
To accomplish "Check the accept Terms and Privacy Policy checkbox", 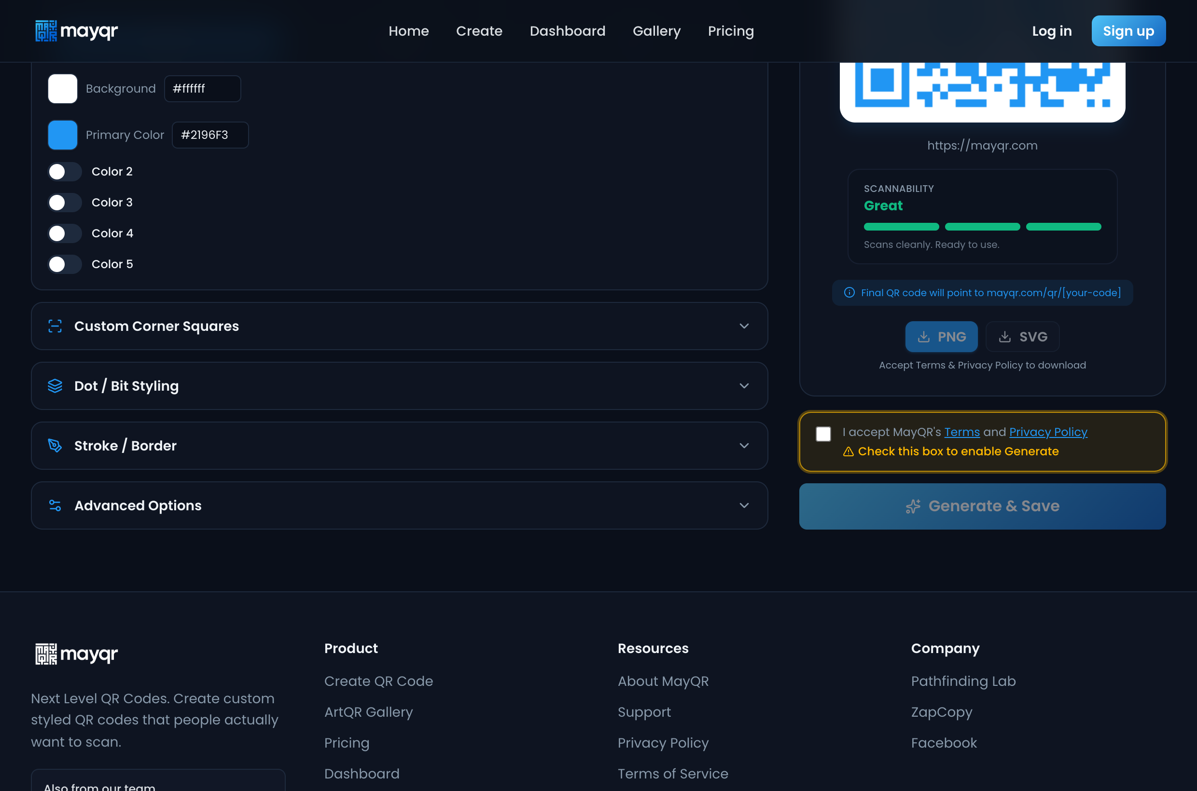I will coord(823,434).
